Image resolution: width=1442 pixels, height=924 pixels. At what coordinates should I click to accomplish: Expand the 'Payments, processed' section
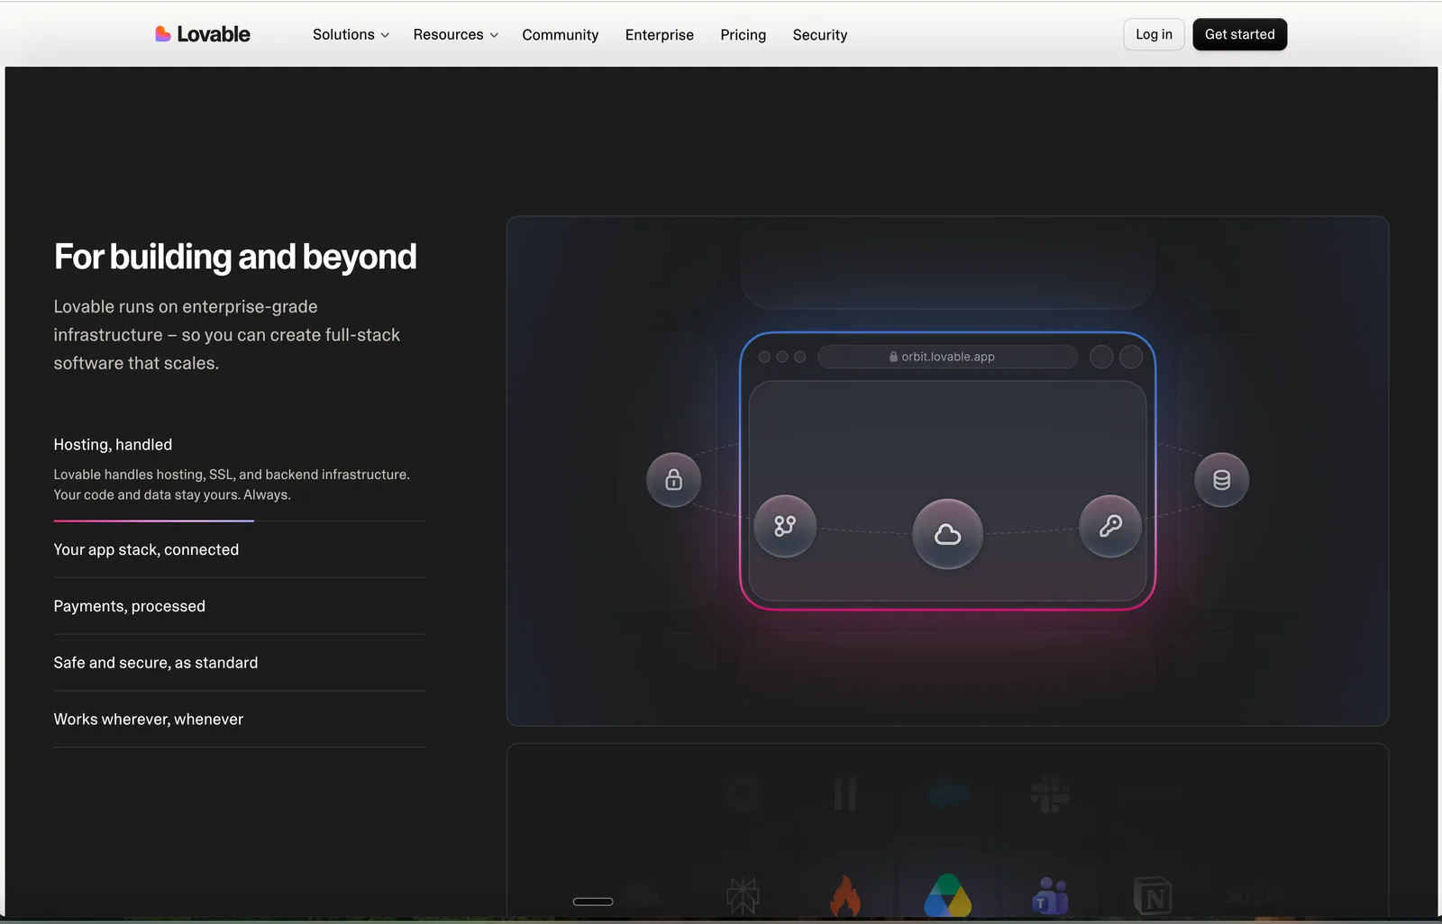click(239, 606)
